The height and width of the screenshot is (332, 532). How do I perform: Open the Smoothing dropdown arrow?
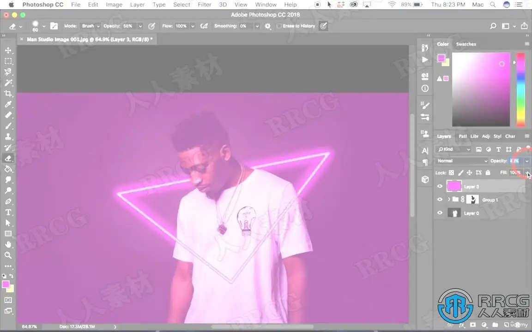[x=257, y=26]
